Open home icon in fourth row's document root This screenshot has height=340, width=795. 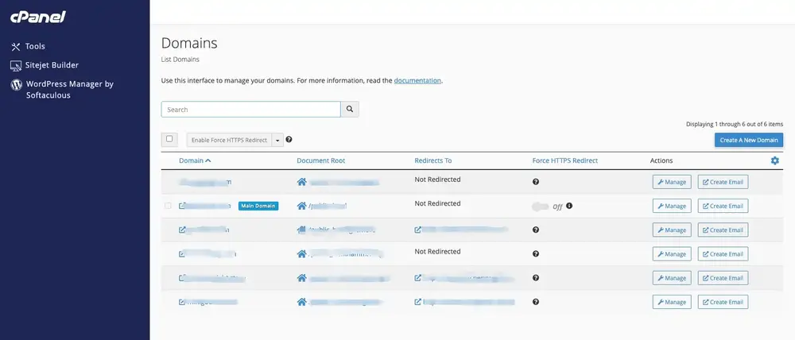301,254
